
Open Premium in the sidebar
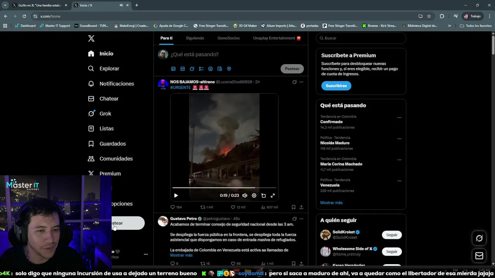[104, 174]
